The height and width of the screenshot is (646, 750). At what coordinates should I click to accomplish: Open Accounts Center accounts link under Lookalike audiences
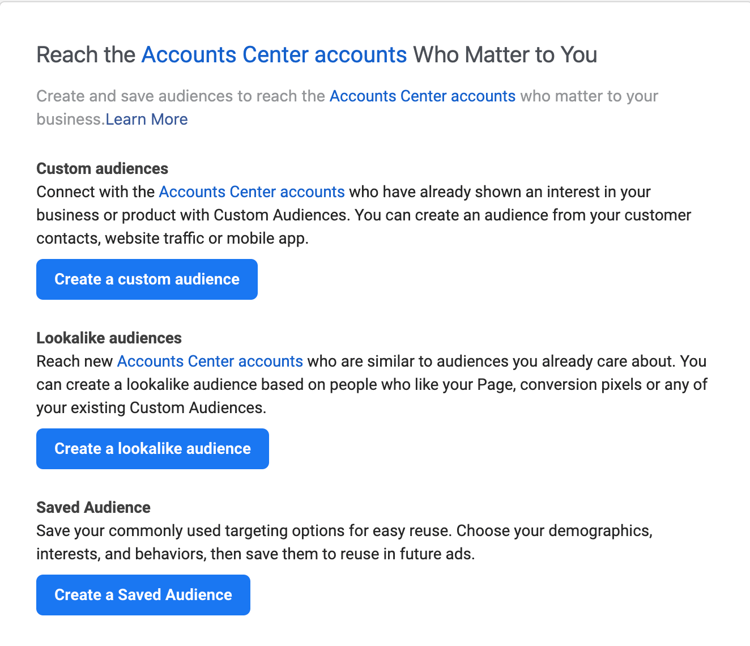[210, 362]
